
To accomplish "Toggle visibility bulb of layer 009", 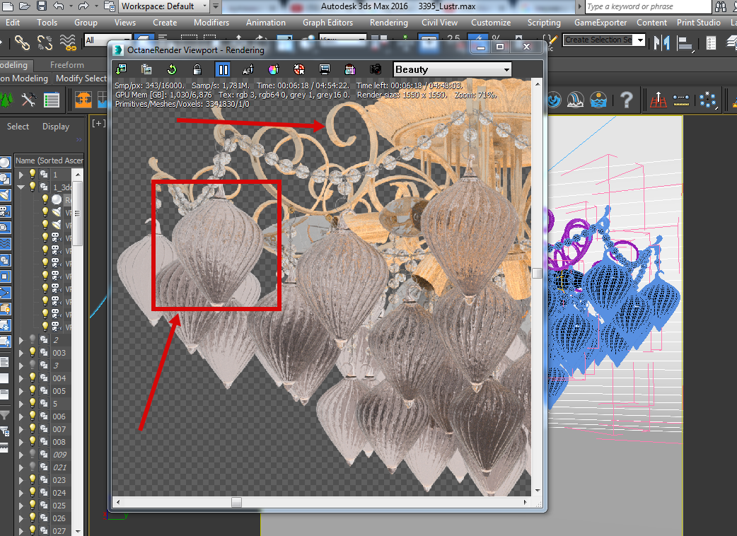I will [33, 454].
